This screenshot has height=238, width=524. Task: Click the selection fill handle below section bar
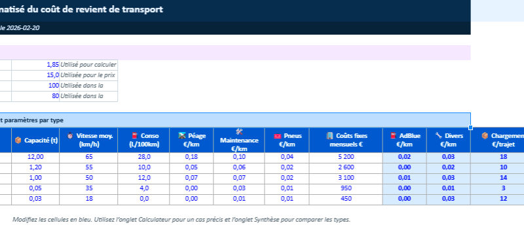point(470,127)
